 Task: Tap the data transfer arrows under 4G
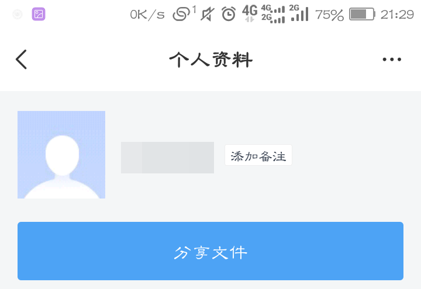(250, 20)
